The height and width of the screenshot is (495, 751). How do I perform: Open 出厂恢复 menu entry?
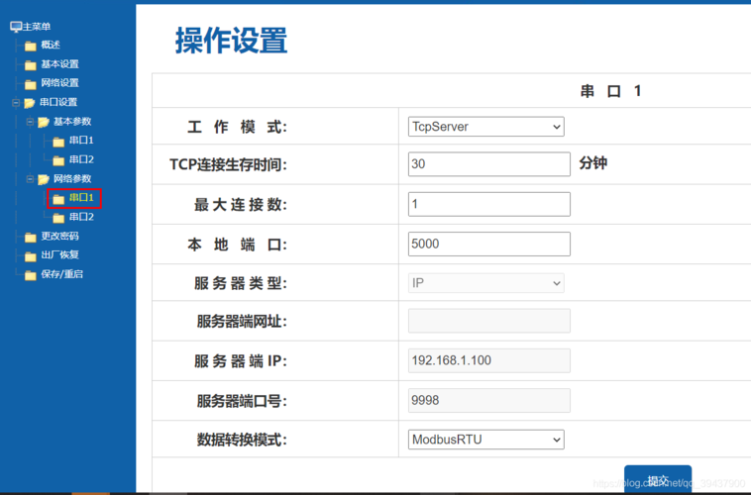(x=59, y=254)
